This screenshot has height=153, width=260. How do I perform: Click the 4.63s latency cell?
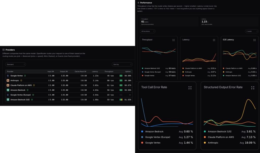coord(95,90)
